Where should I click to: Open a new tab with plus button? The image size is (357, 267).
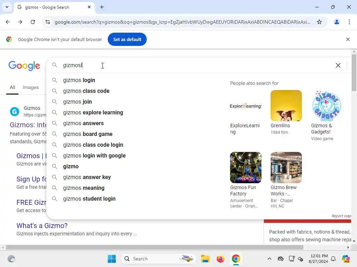tap(102, 7)
